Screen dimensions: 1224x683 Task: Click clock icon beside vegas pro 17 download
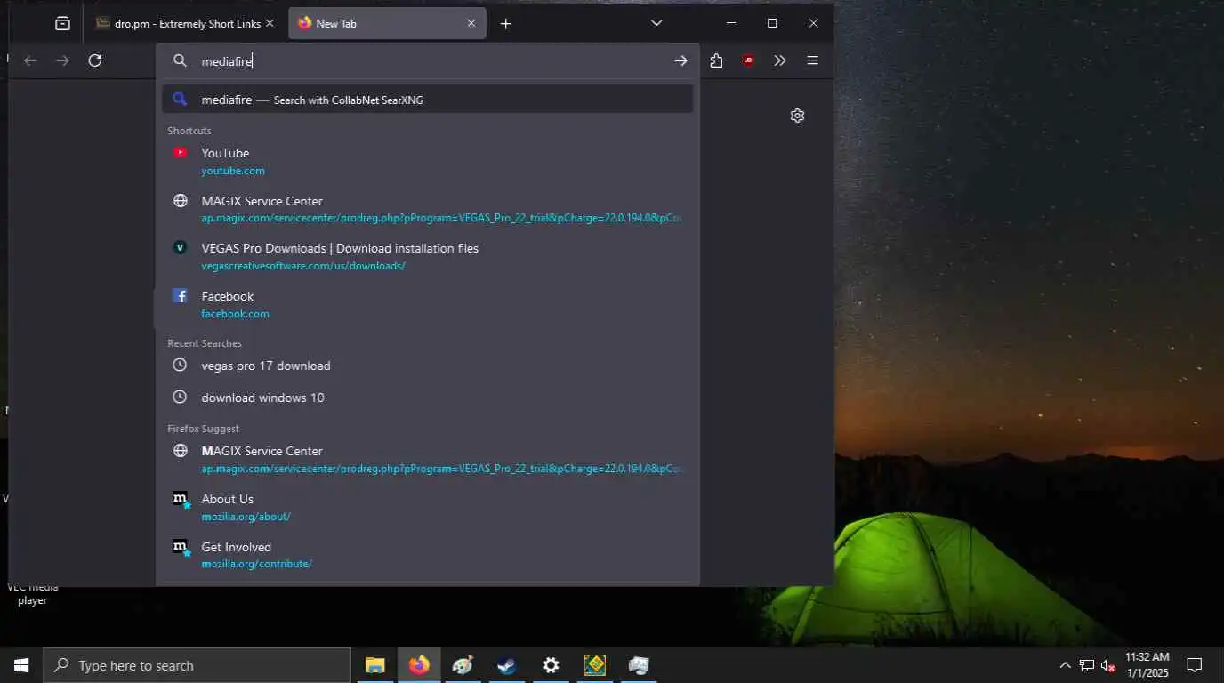click(x=180, y=365)
